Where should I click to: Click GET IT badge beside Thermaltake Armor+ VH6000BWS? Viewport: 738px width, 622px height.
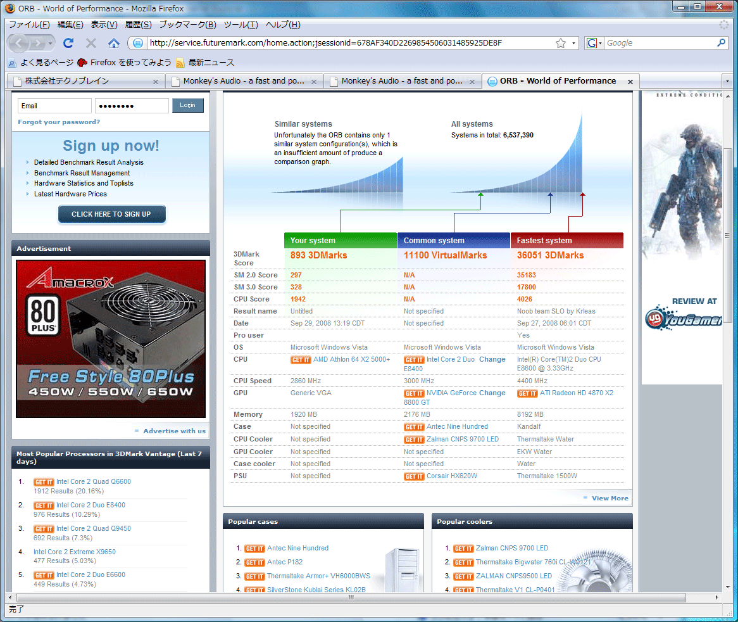[254, 576]
